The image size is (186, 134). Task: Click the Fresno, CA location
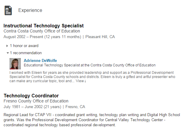click(x=75, y=107)
